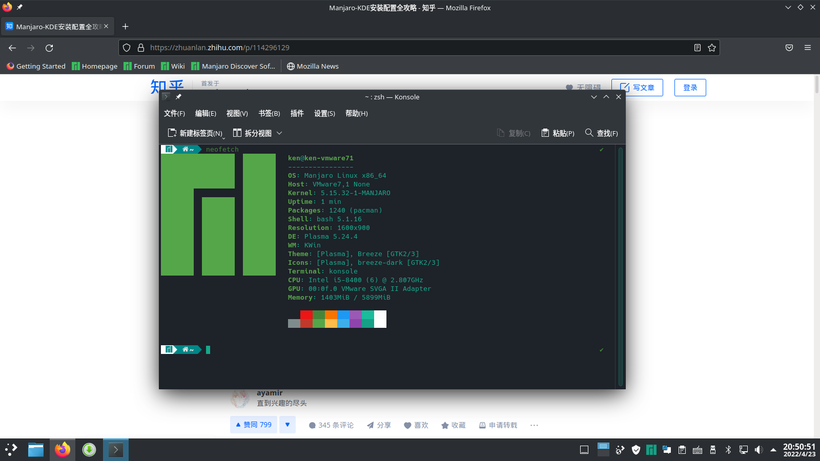
Task: Click the 申请转载 repost request button
Action: pos(498,425)
